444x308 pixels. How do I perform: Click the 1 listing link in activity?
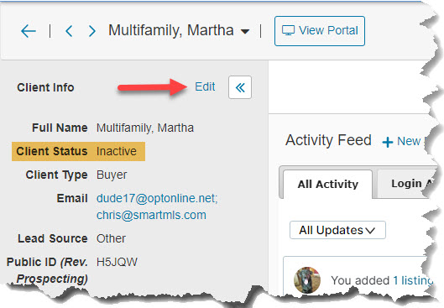click(x=413, y=280)
